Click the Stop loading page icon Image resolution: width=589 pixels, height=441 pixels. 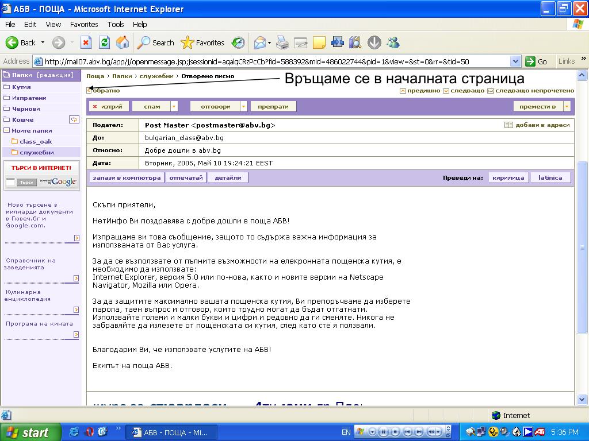pyautogui.click(x=86, y=42)
